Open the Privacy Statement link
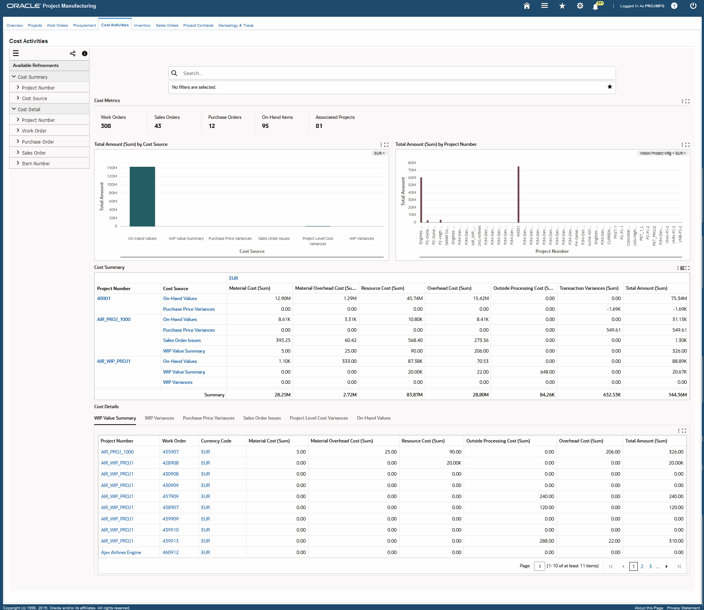704x610 pixels. tap(683, 608)
